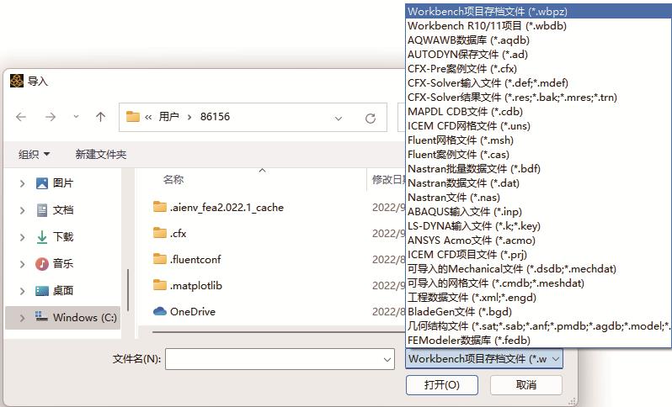Choose 可导入的Mechanical文件 (*.dsdb;*.mechdat) option
The width and height of the screenshot is (672, 407).
click(x=538, y=269)
